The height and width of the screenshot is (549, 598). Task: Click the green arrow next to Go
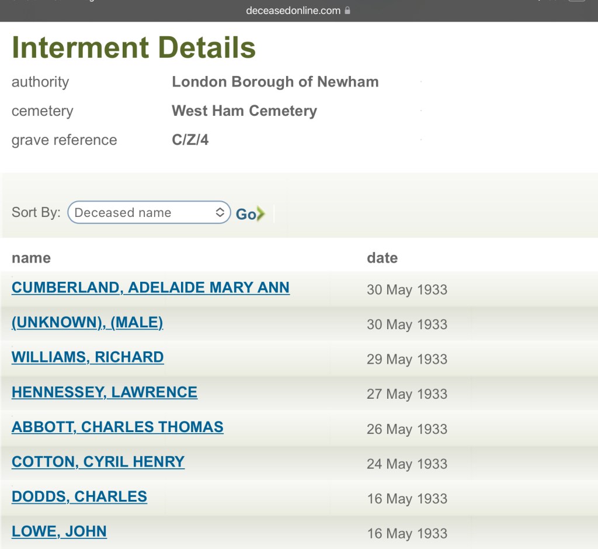pos(260,214)
